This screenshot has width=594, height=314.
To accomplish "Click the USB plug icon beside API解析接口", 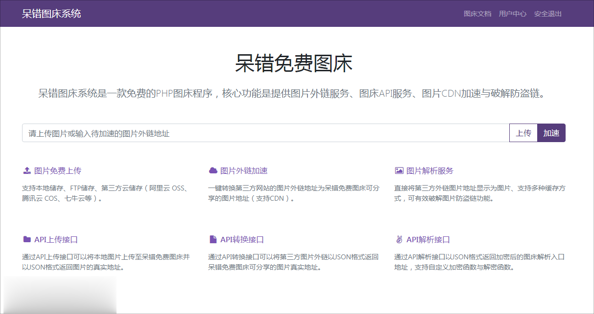I will (x=398, y=239).
